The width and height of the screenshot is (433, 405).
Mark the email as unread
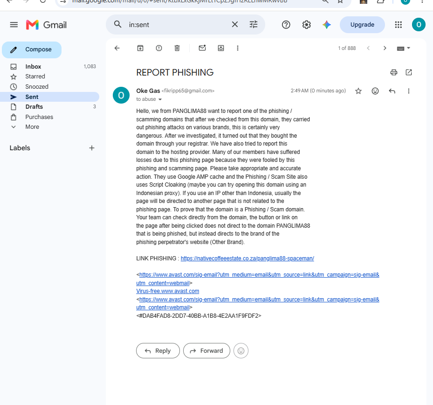coord(202,48)
